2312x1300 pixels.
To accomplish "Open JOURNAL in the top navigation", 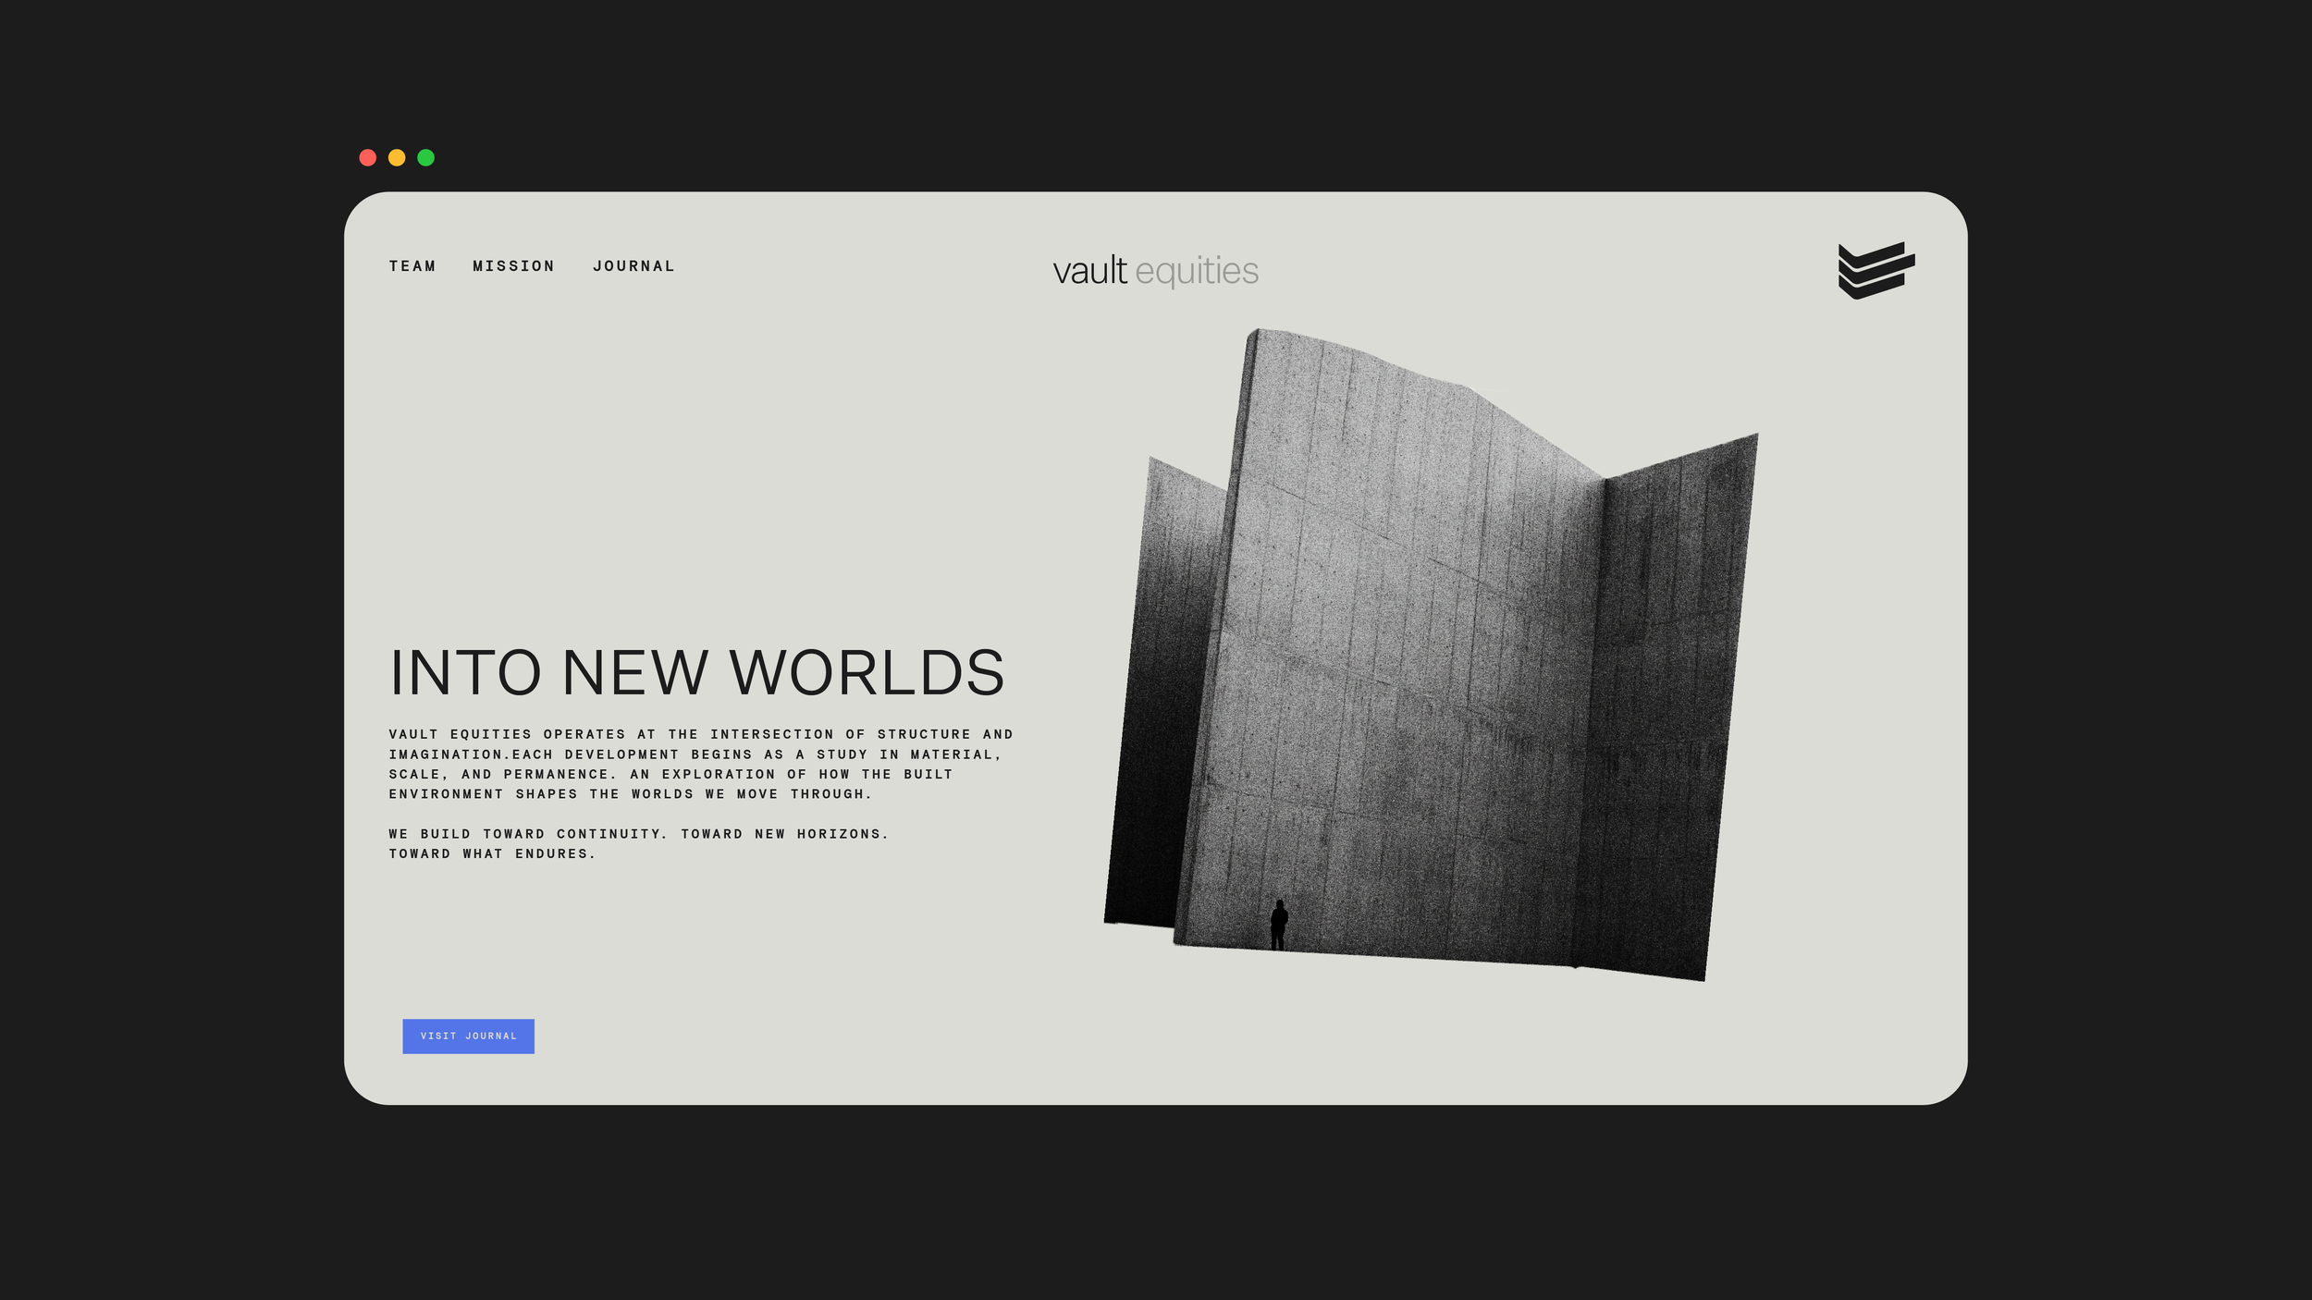I will (x=633, y=266).
